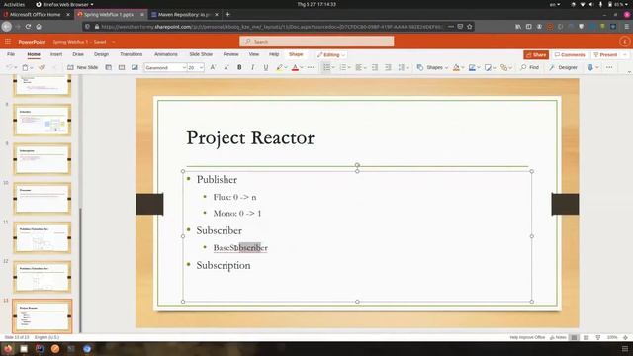Viewport: 633px width, 356px height.
Task: Expand the Numbering list dropdown
Action: tap(349, 68)
